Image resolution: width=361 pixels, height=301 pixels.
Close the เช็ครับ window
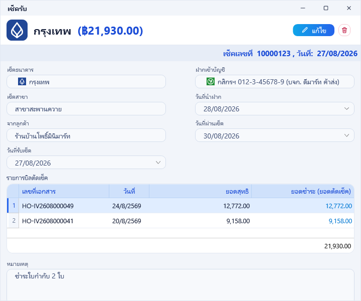[349, 8]
